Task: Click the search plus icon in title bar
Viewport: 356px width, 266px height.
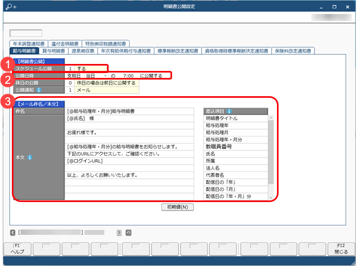Action: coord(11,7)
